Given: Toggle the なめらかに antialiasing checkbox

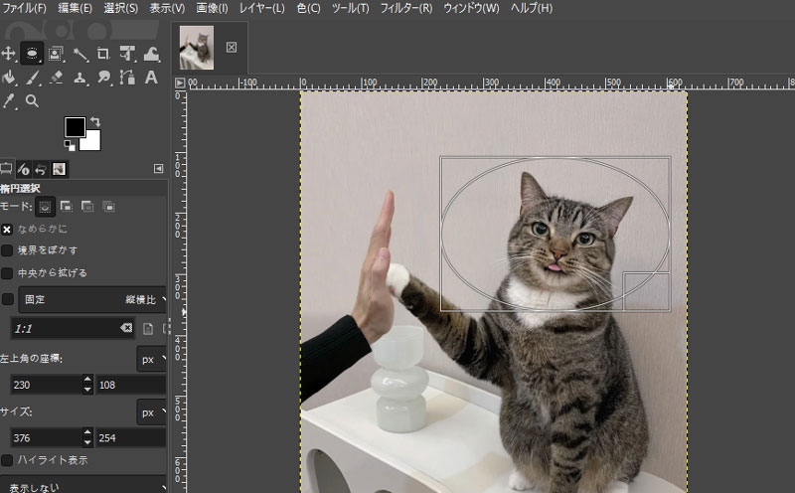Looking at the screenshot, I should (x=7, y=230).
